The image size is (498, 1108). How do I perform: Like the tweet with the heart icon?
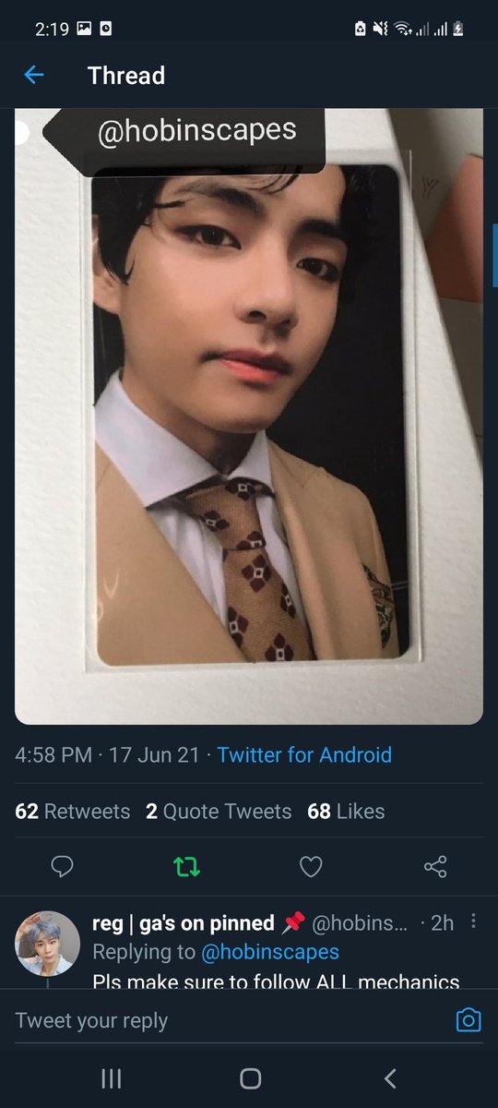click(x=312, y=866)
